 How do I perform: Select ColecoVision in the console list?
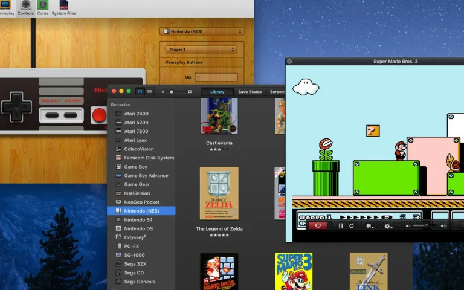(141, 149)
